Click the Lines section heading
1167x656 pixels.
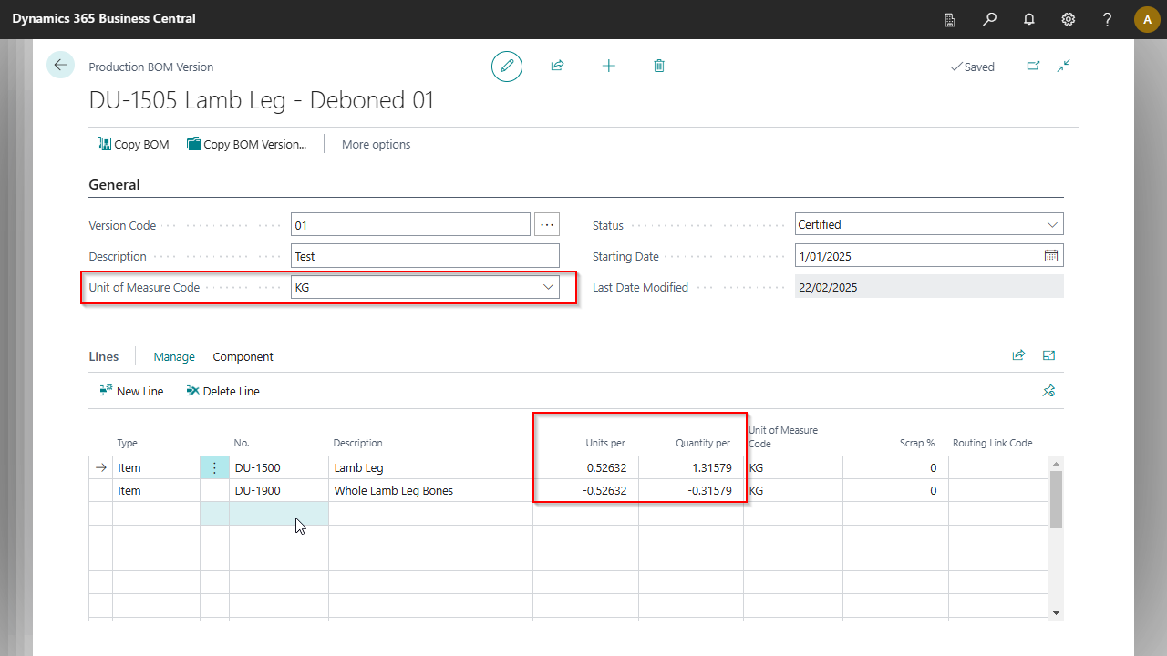(104, 356)
